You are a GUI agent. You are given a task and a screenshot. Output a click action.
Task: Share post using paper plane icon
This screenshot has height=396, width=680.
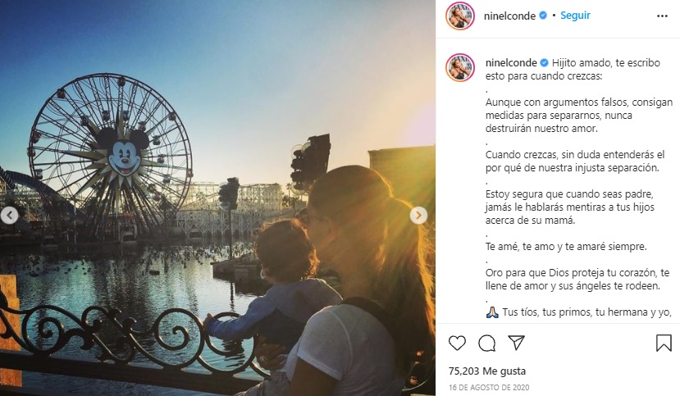pyautogui.click(x=517, y=343)
